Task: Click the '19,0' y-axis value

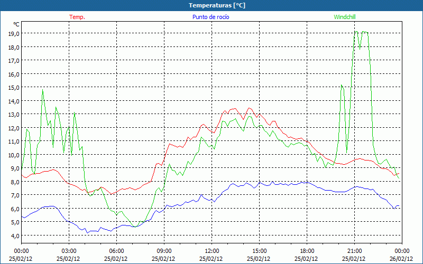Action: [14, 34]
